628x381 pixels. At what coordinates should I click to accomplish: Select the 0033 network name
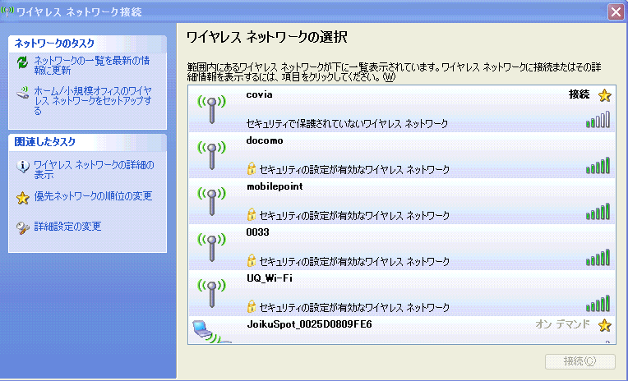(258, 232)
